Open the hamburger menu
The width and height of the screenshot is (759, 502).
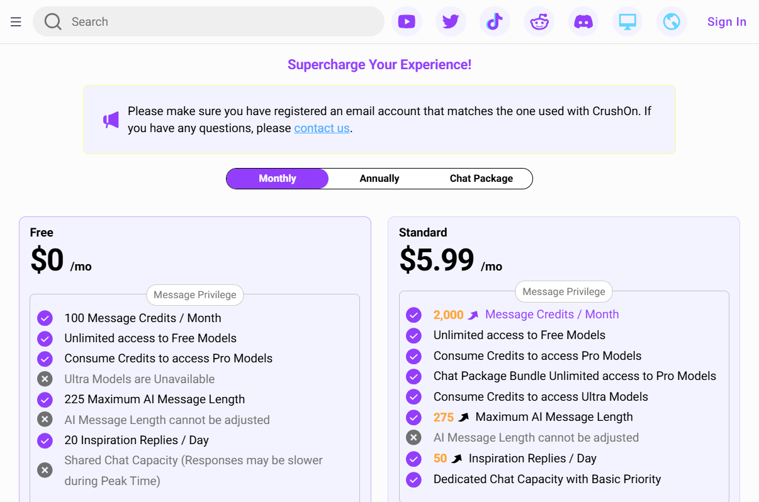click(16, 22)
